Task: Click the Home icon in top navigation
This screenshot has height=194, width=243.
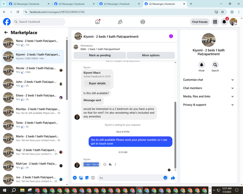Action: [97, 22]
